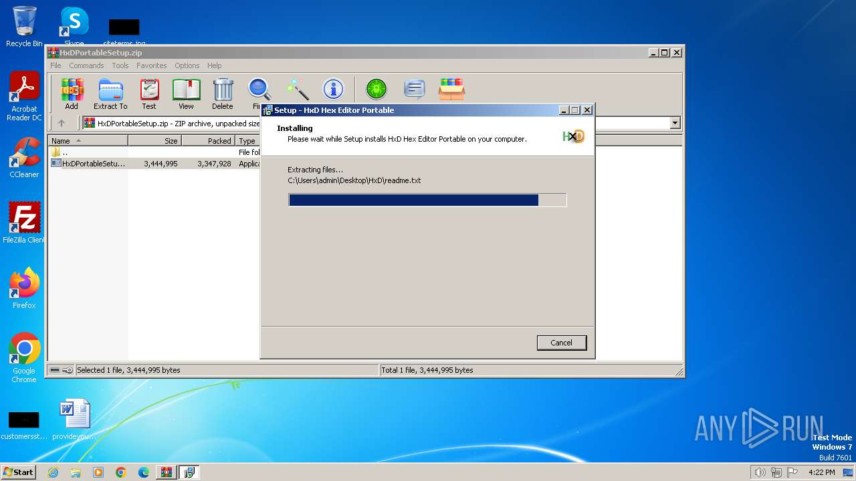This screenshot has height=481, width=856.
Task: Open Media Player taskbar icon
Action: [98, 472]
